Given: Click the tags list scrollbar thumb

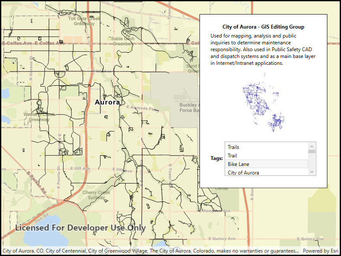Looking at the screenshot, I should point(312,151).
